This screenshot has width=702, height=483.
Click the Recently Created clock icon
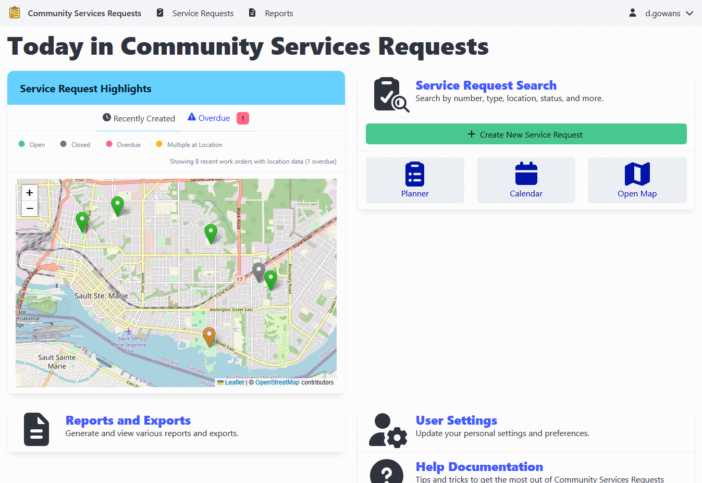[107, 118]
